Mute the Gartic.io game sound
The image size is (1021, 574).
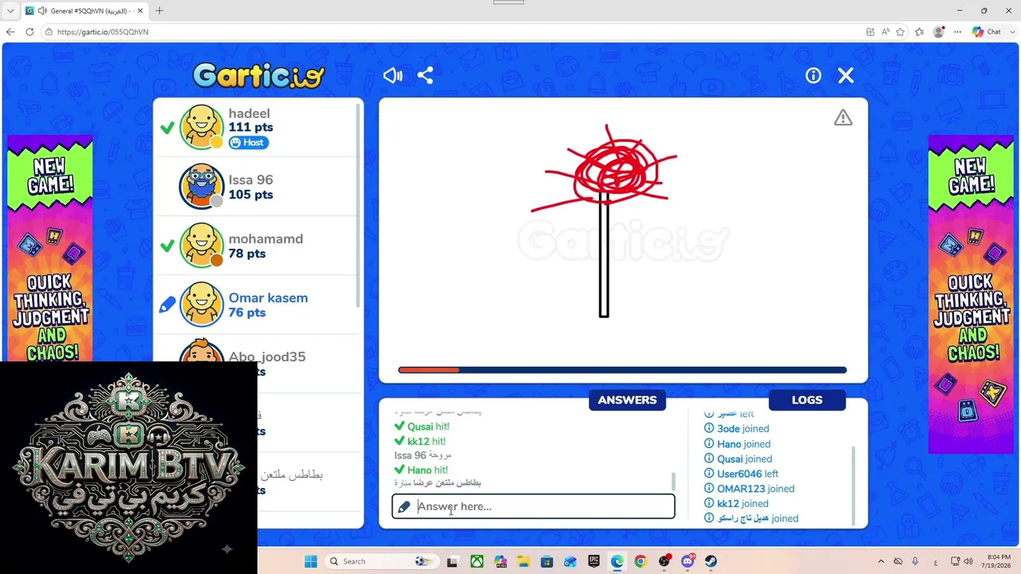click(392, 76)
